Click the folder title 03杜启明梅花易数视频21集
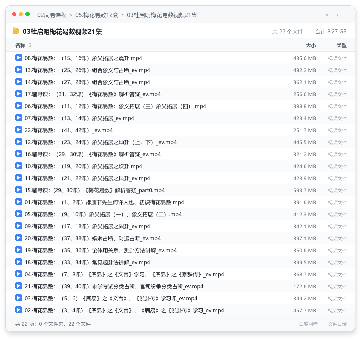360x339 pixels. [x=62, y=31]
